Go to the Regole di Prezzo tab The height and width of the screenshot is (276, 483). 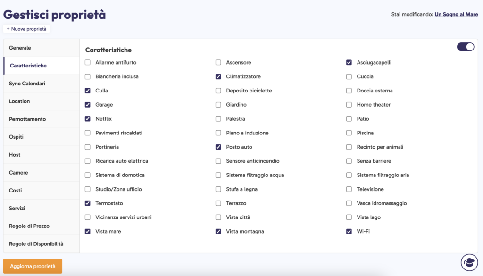[x=42, y=226]
